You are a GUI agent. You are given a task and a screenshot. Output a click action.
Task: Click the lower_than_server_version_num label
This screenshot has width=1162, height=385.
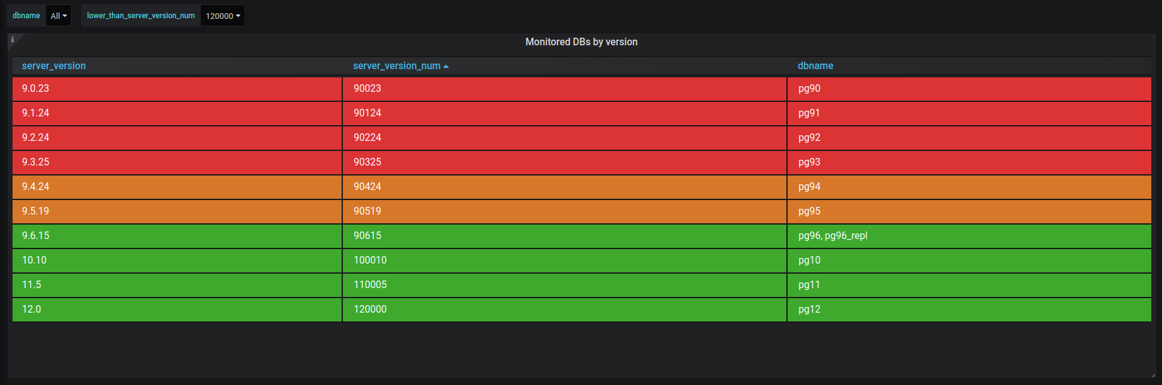tap(141, 16)
